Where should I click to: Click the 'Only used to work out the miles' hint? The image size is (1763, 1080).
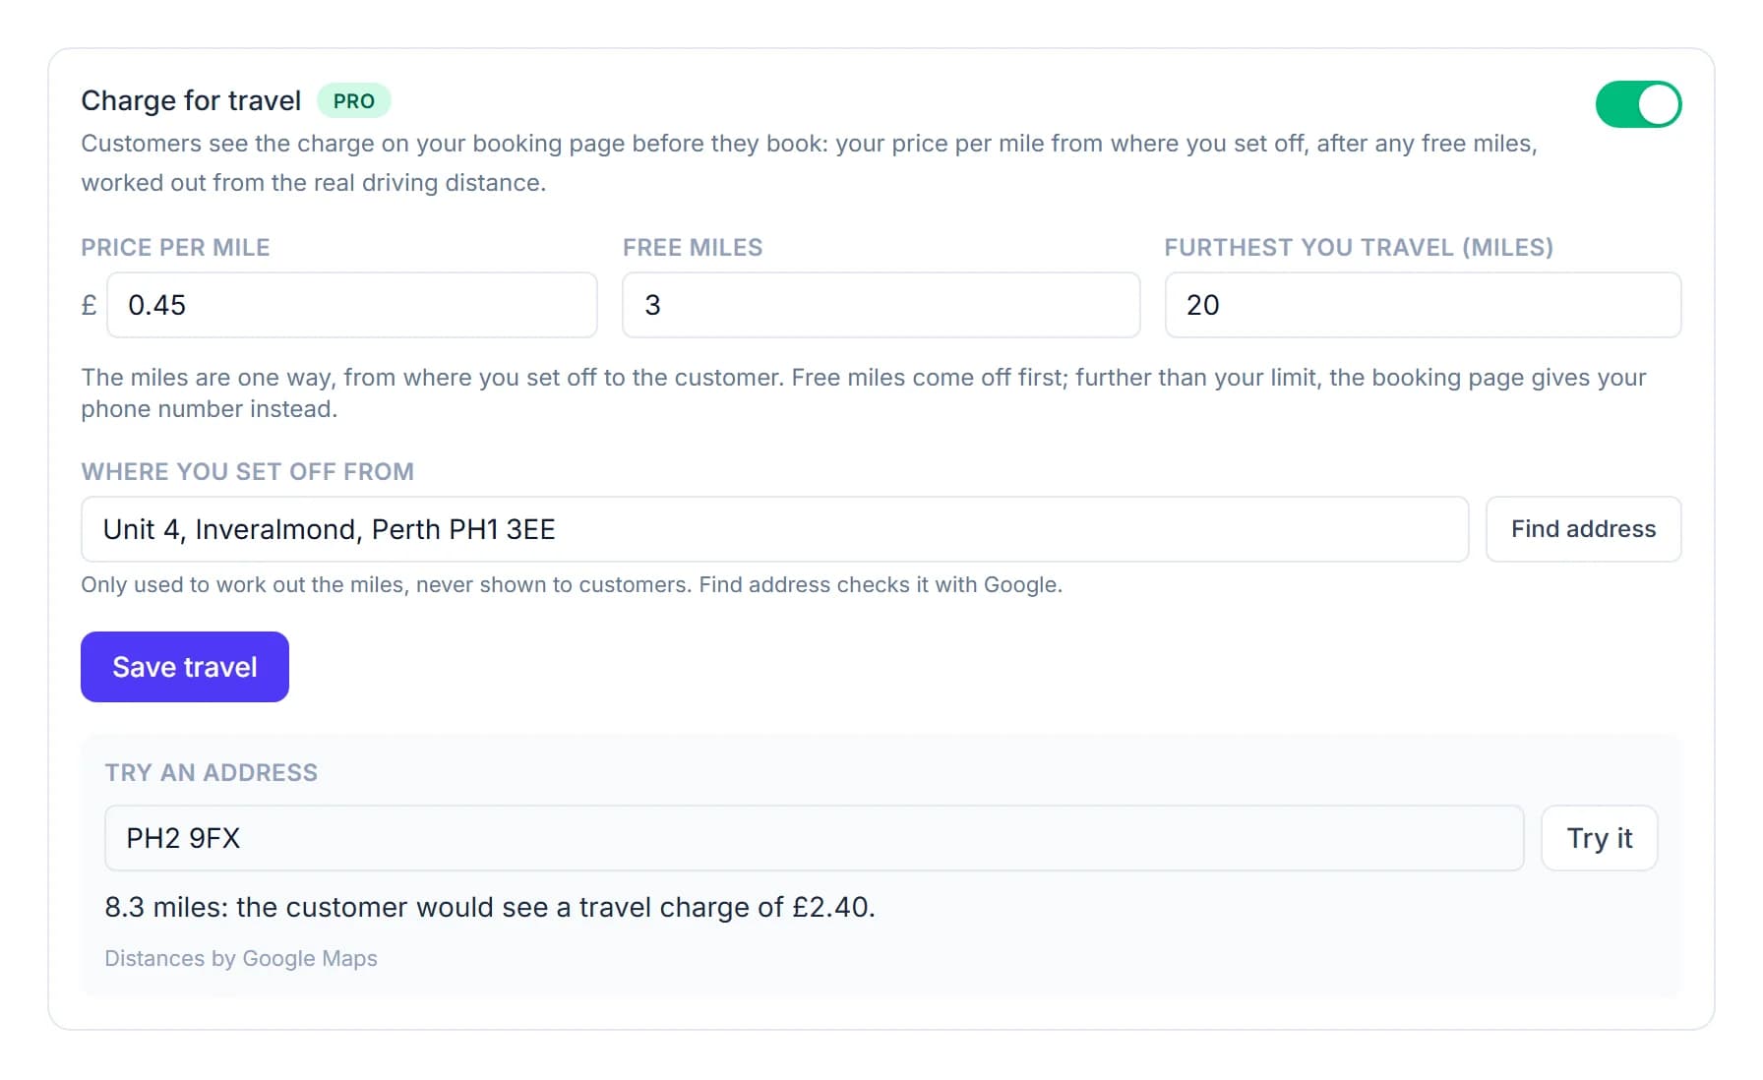click(x=572, y=584)
